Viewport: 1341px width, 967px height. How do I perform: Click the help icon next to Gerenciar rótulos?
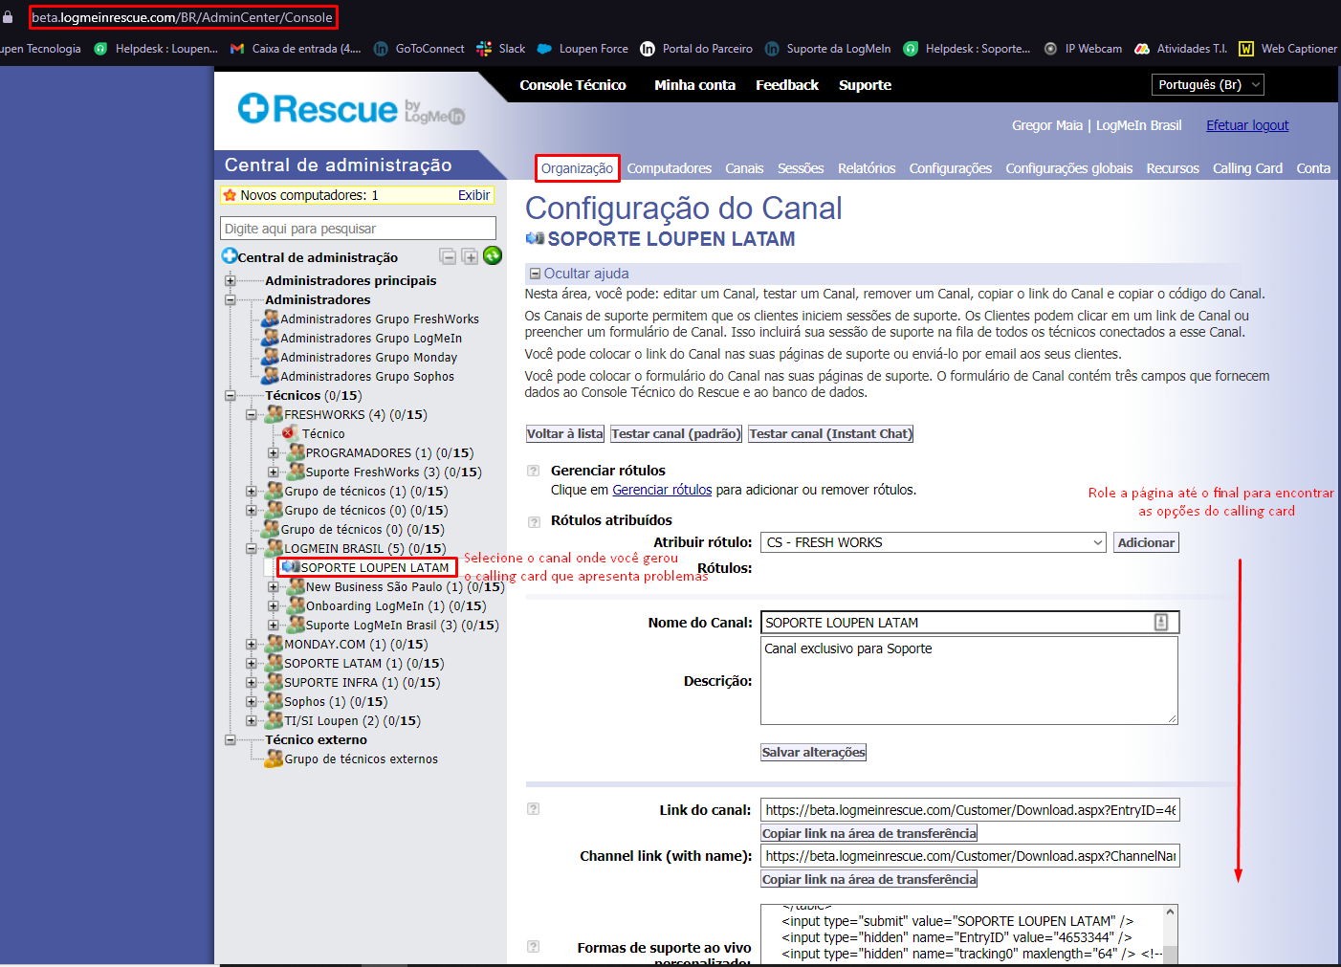(534, 471)
